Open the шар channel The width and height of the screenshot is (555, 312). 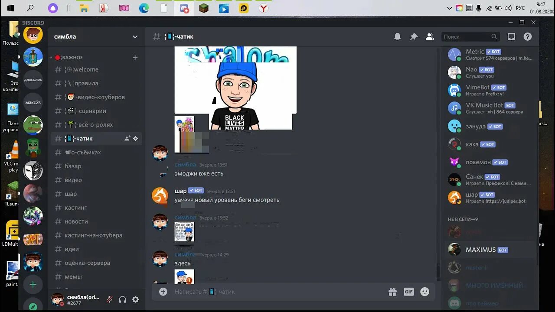(96, 194)
